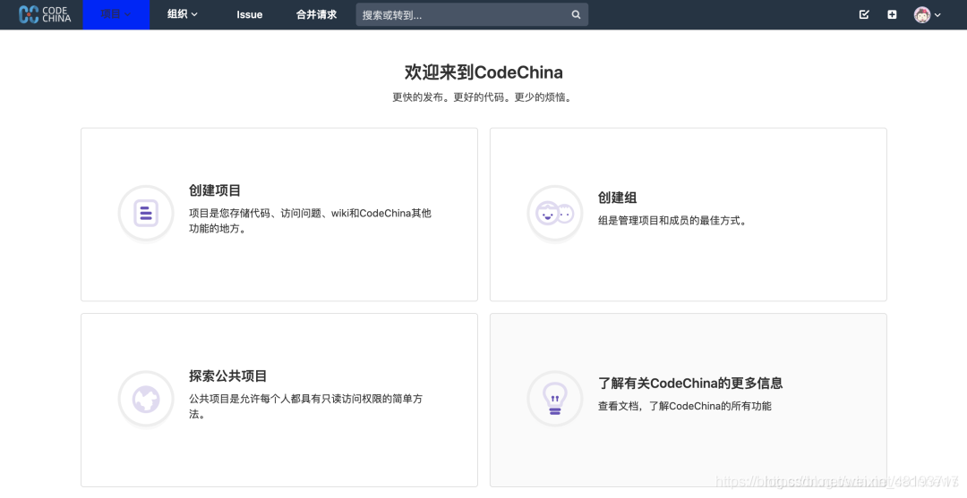Open the 创建项目 card title
Image resolution: width=967 pixels, height=498 pixels.
pos(215,190)
